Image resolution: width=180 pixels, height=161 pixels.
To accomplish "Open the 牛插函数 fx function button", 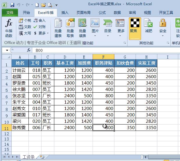I will (x=9, y=28).
